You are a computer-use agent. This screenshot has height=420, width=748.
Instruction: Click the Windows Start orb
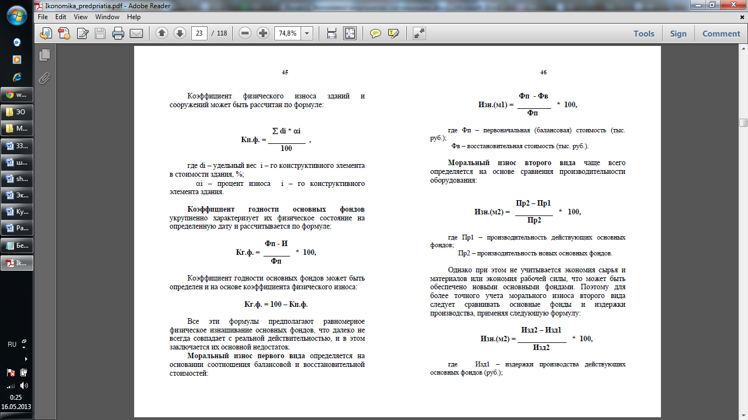tap(16, 15)
